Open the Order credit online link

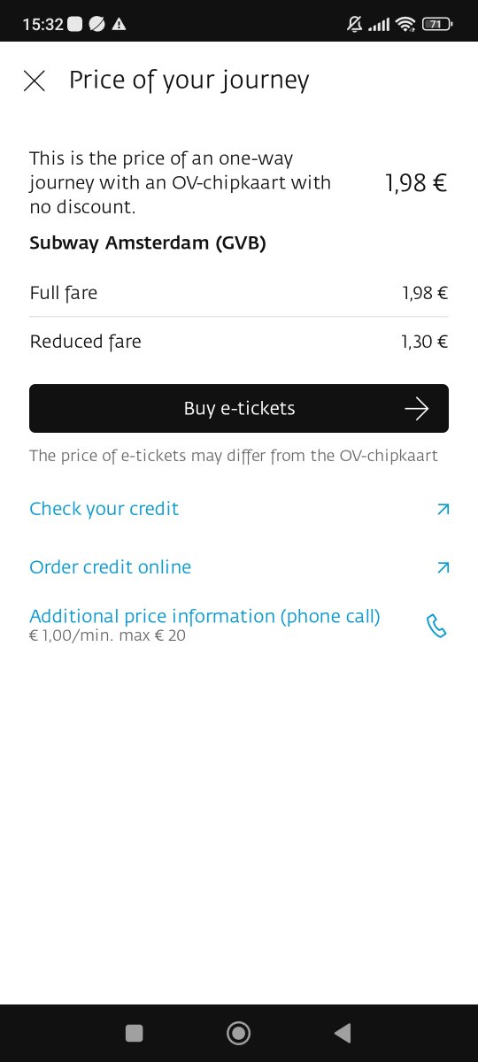110,567
